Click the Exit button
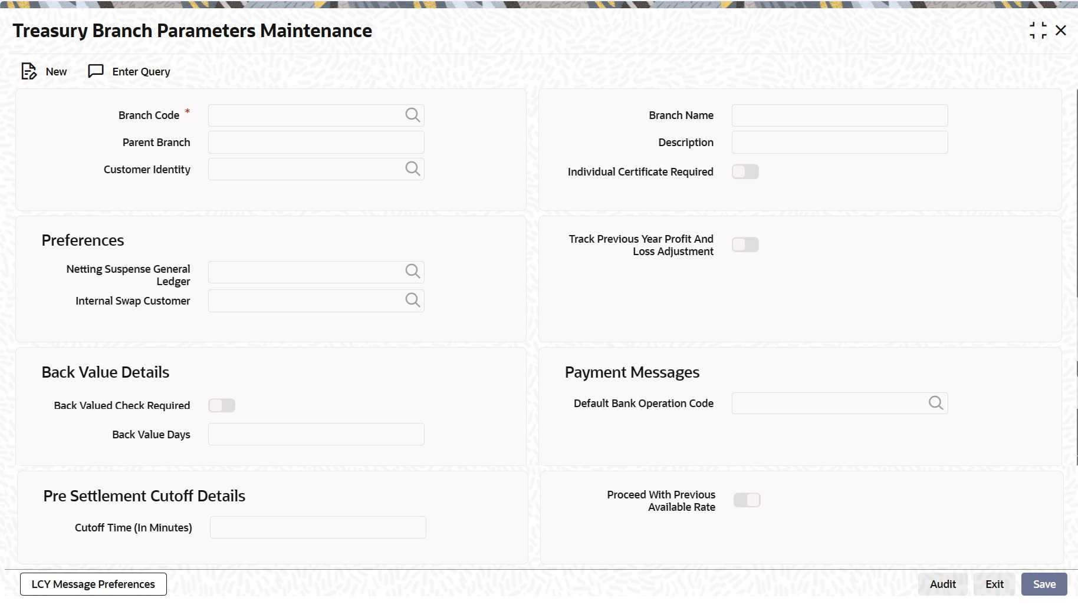Image resolution: width=1078 pixels, height=608 pixels. [994, 584]
